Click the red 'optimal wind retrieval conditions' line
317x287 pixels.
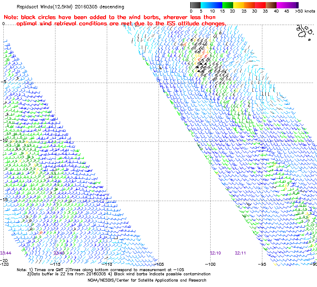(121, 24)
